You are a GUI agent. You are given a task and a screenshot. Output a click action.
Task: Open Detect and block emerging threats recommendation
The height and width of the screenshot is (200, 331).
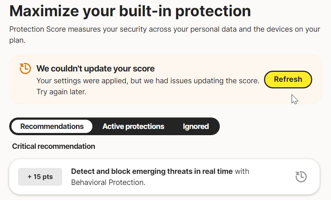pos(152,171)
